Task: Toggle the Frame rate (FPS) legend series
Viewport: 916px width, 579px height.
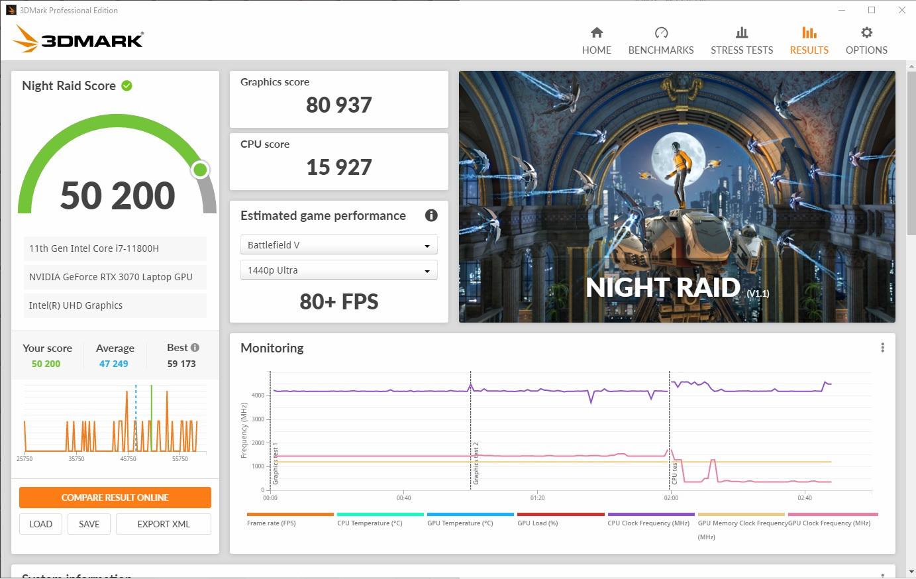Action: (x=271, y=523)
